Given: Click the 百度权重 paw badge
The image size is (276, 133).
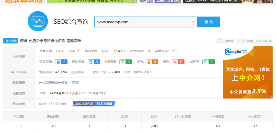Looking at the screenshot, I should 61,62.
